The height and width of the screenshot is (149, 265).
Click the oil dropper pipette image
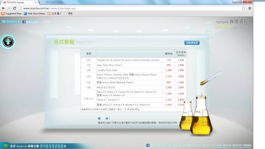(211, 78)
